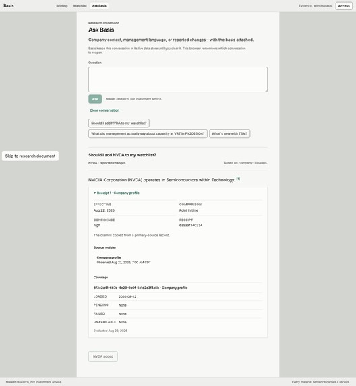The width and height of the screenshot is (356, 386).
Task: Click the PENDING row value None
Action: click(x=123, y=305)
